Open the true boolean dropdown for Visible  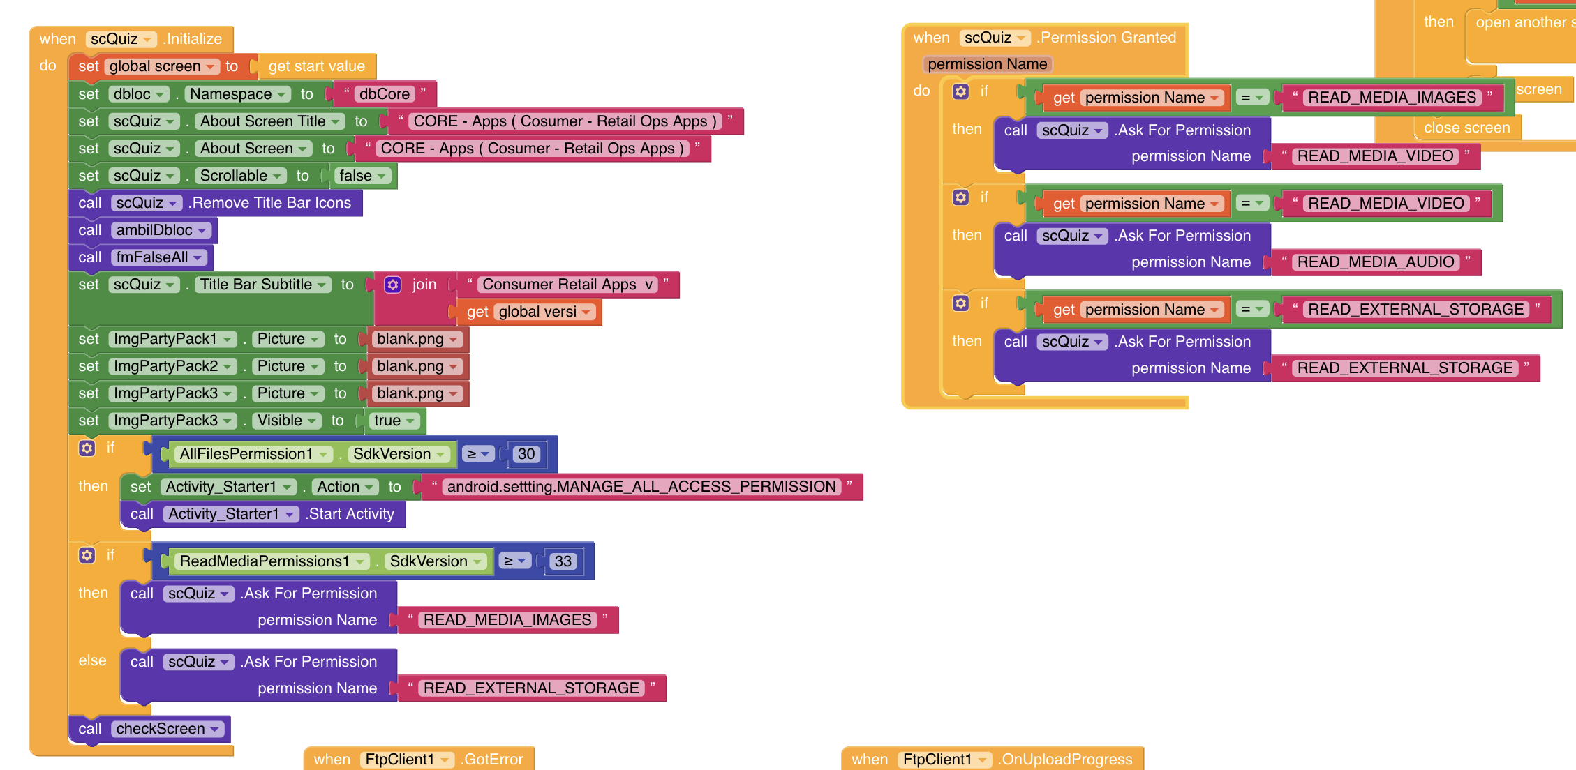pos(411,421)
